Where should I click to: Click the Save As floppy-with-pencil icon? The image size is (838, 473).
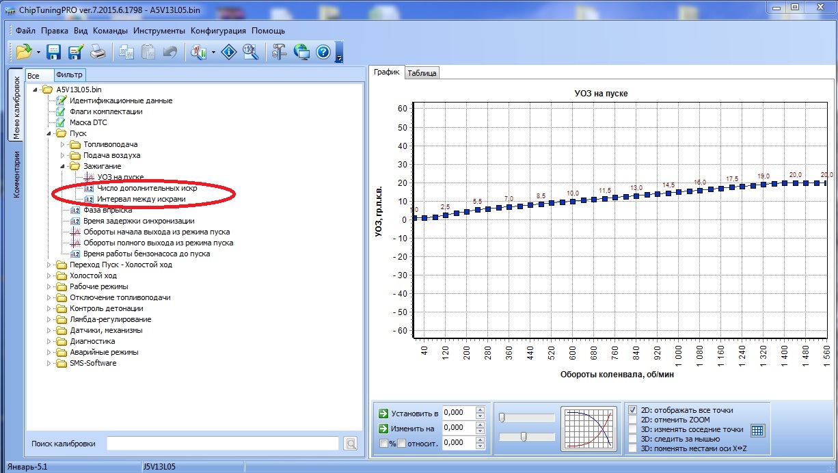[x=75, y=51]
